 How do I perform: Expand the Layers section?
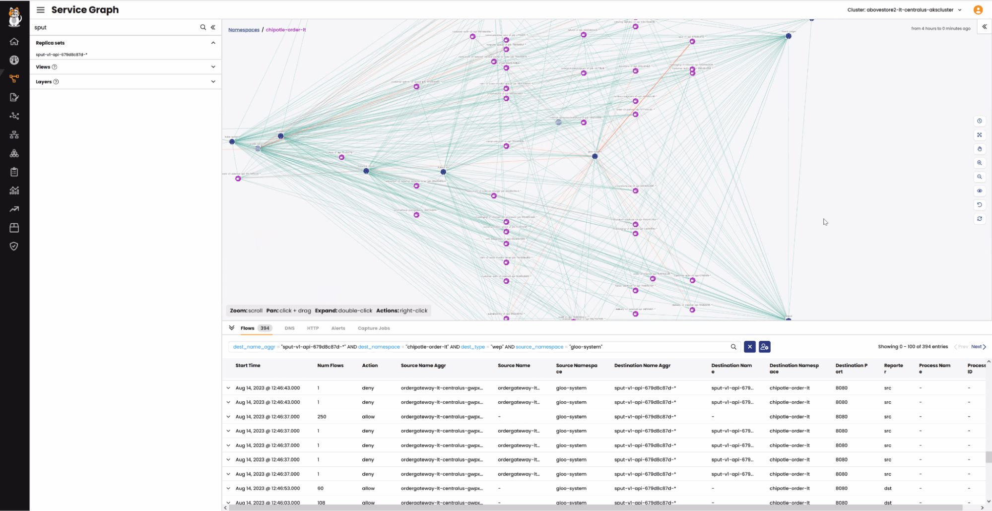(213, 81)
